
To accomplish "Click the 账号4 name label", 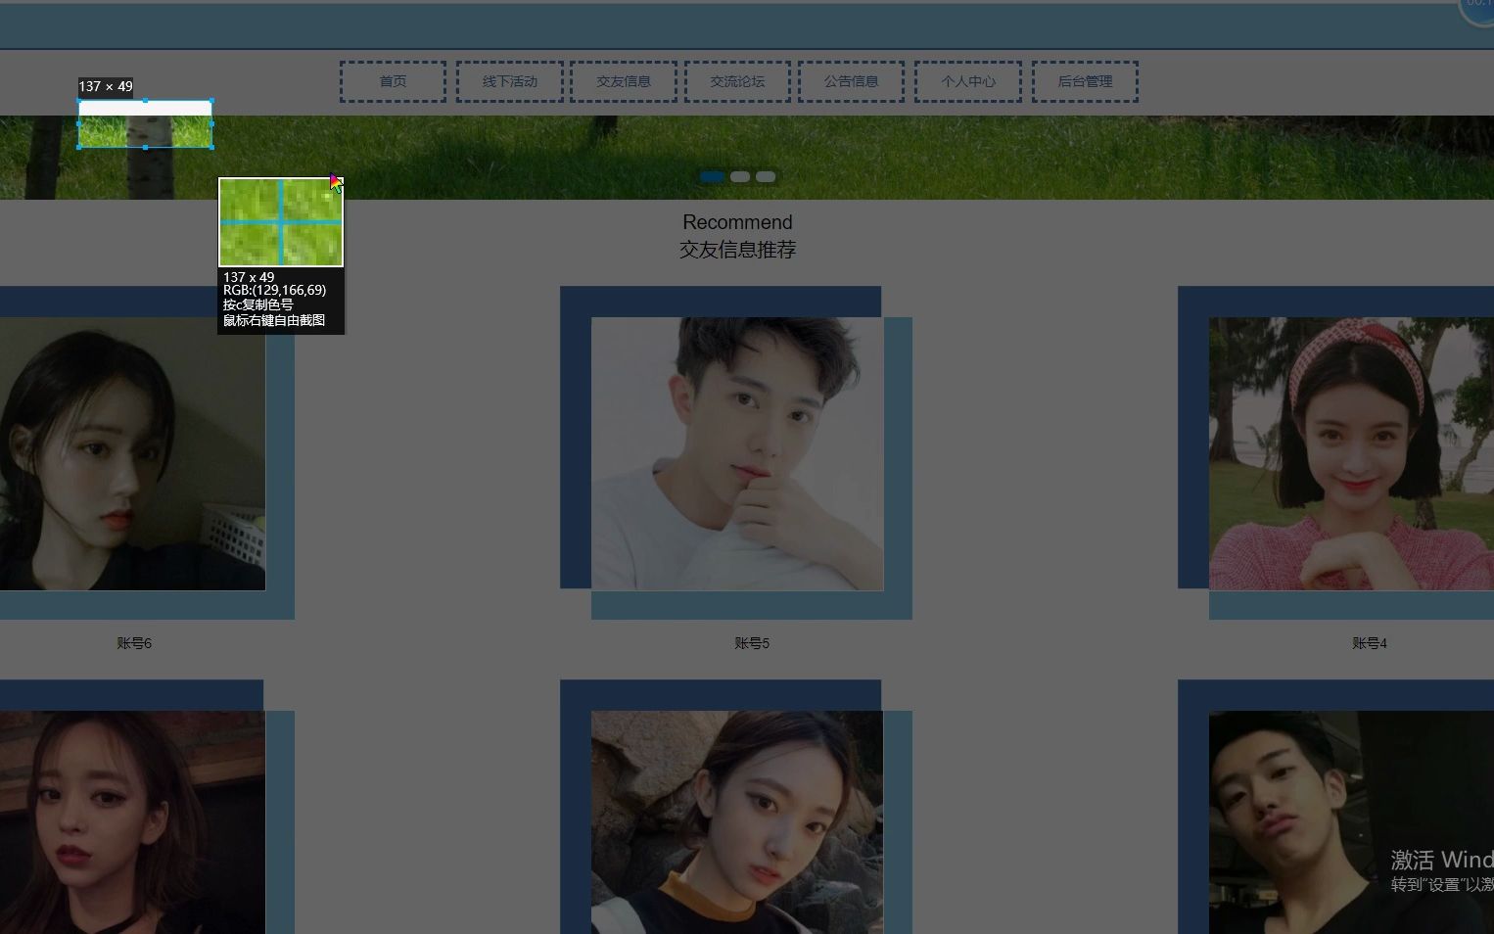I will [1370, 643].
